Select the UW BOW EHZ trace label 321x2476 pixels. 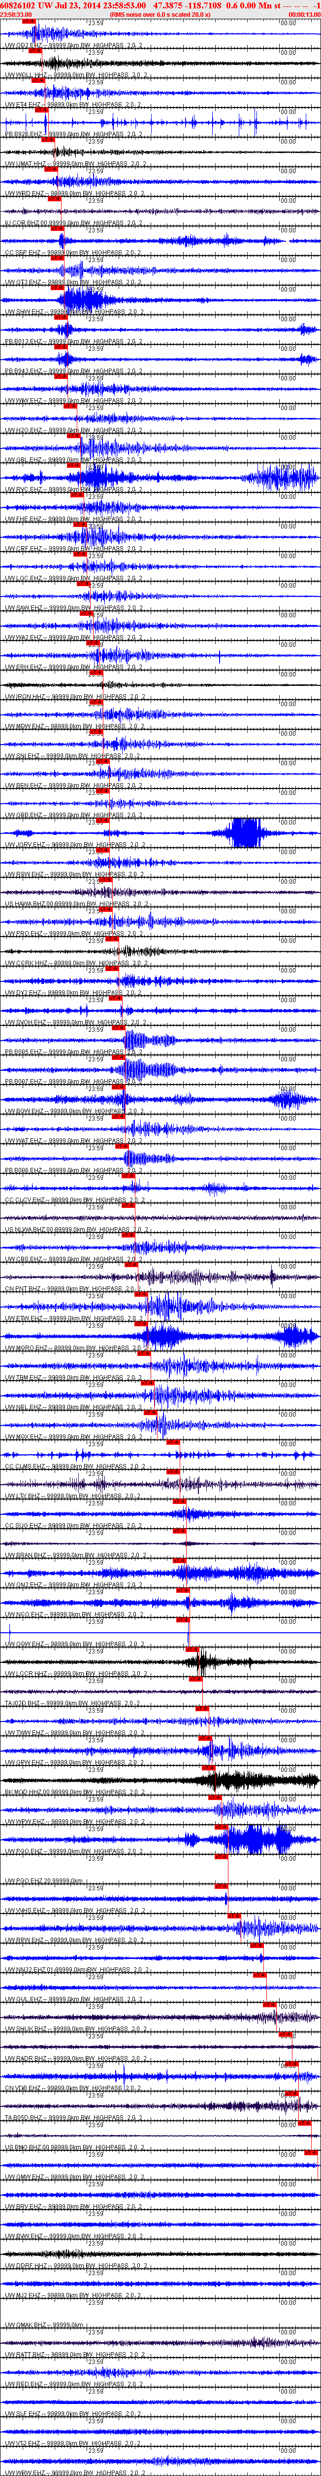click(75, 1111)
